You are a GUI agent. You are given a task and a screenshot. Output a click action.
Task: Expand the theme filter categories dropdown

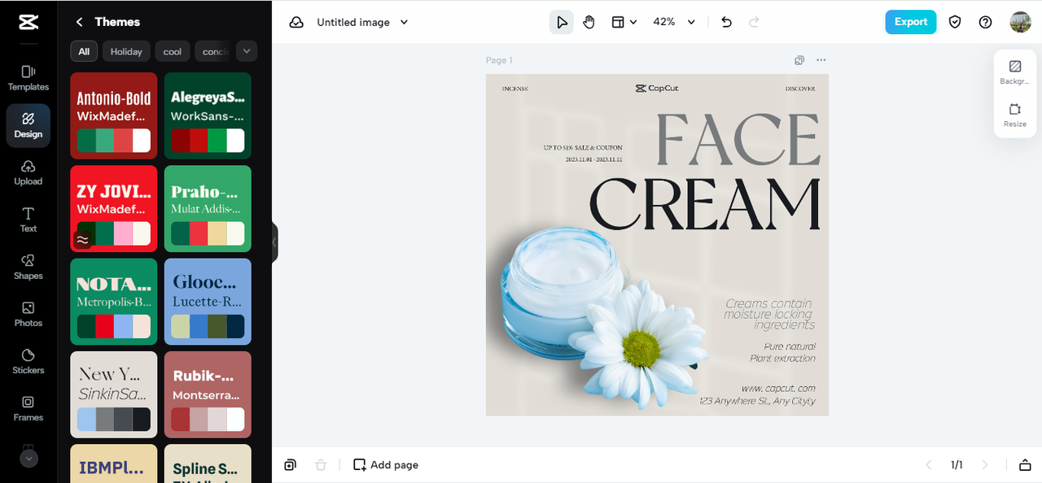tap(247, 51)
